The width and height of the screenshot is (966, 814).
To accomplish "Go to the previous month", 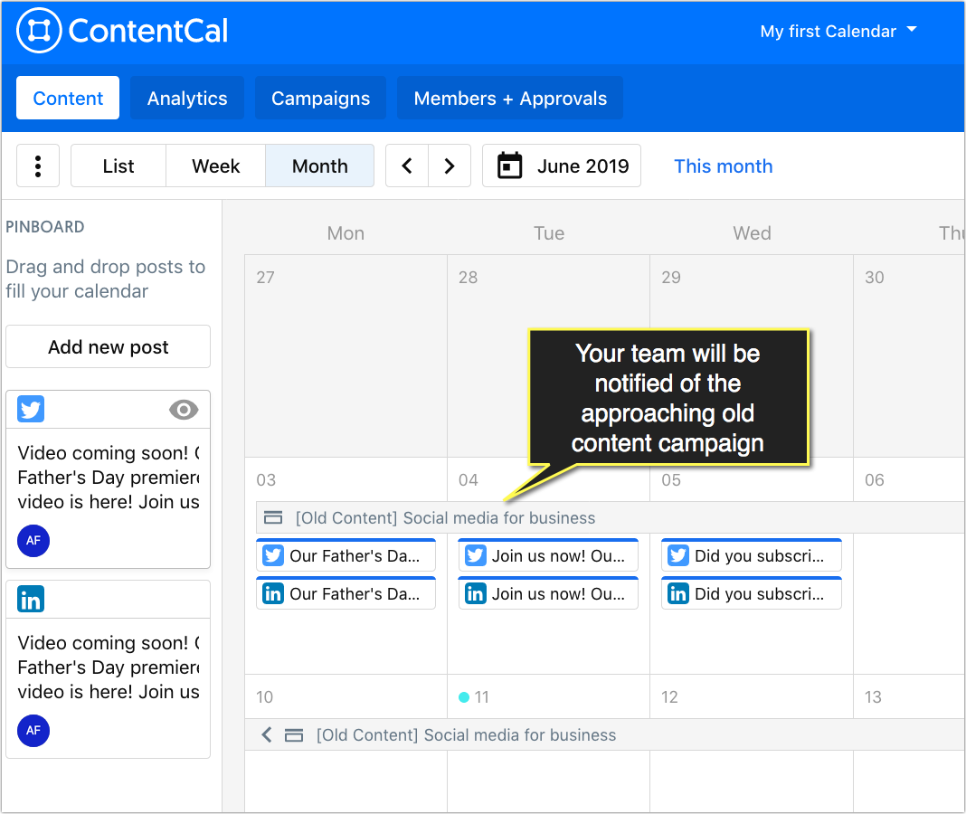I will (x=407, y=166).
